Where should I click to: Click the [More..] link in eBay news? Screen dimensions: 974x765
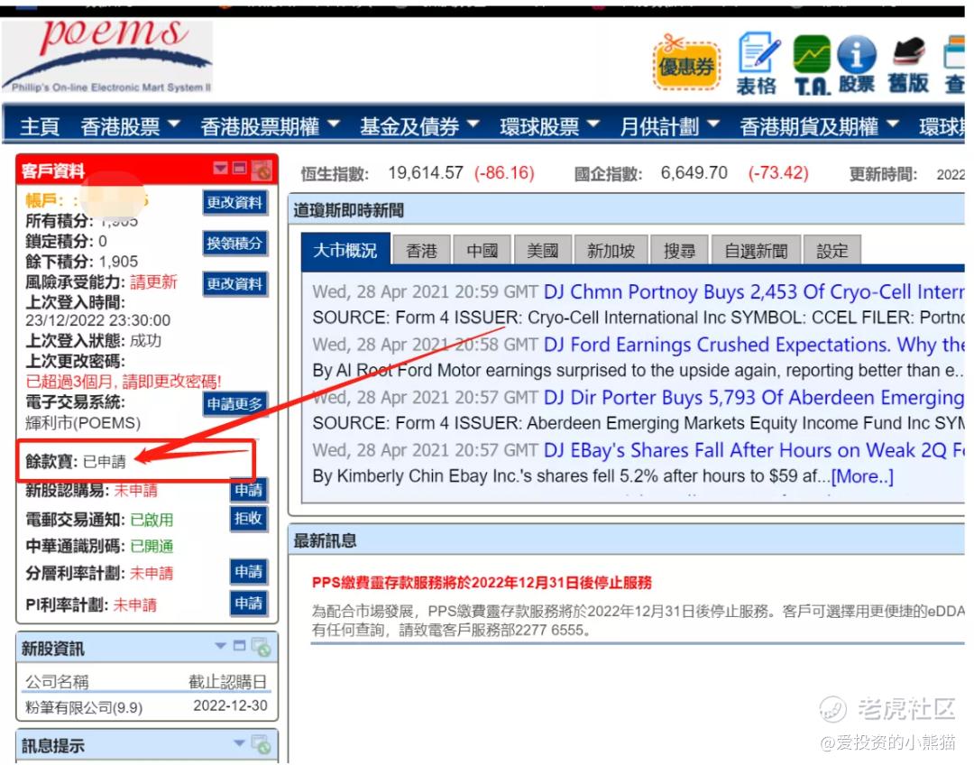coord(862,476)
